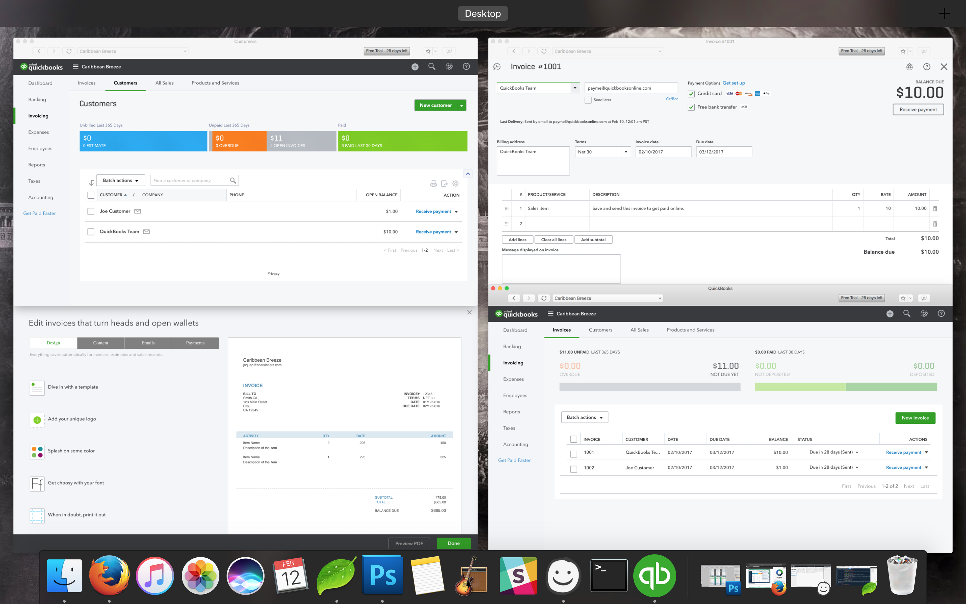Select the Content tab in invoice editor

[x=101, y=343]
